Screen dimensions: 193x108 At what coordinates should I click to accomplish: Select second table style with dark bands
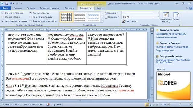tap(80, 17)
